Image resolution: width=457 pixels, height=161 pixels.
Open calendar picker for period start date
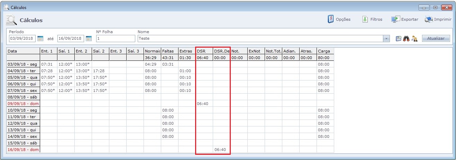click(40, 38)
